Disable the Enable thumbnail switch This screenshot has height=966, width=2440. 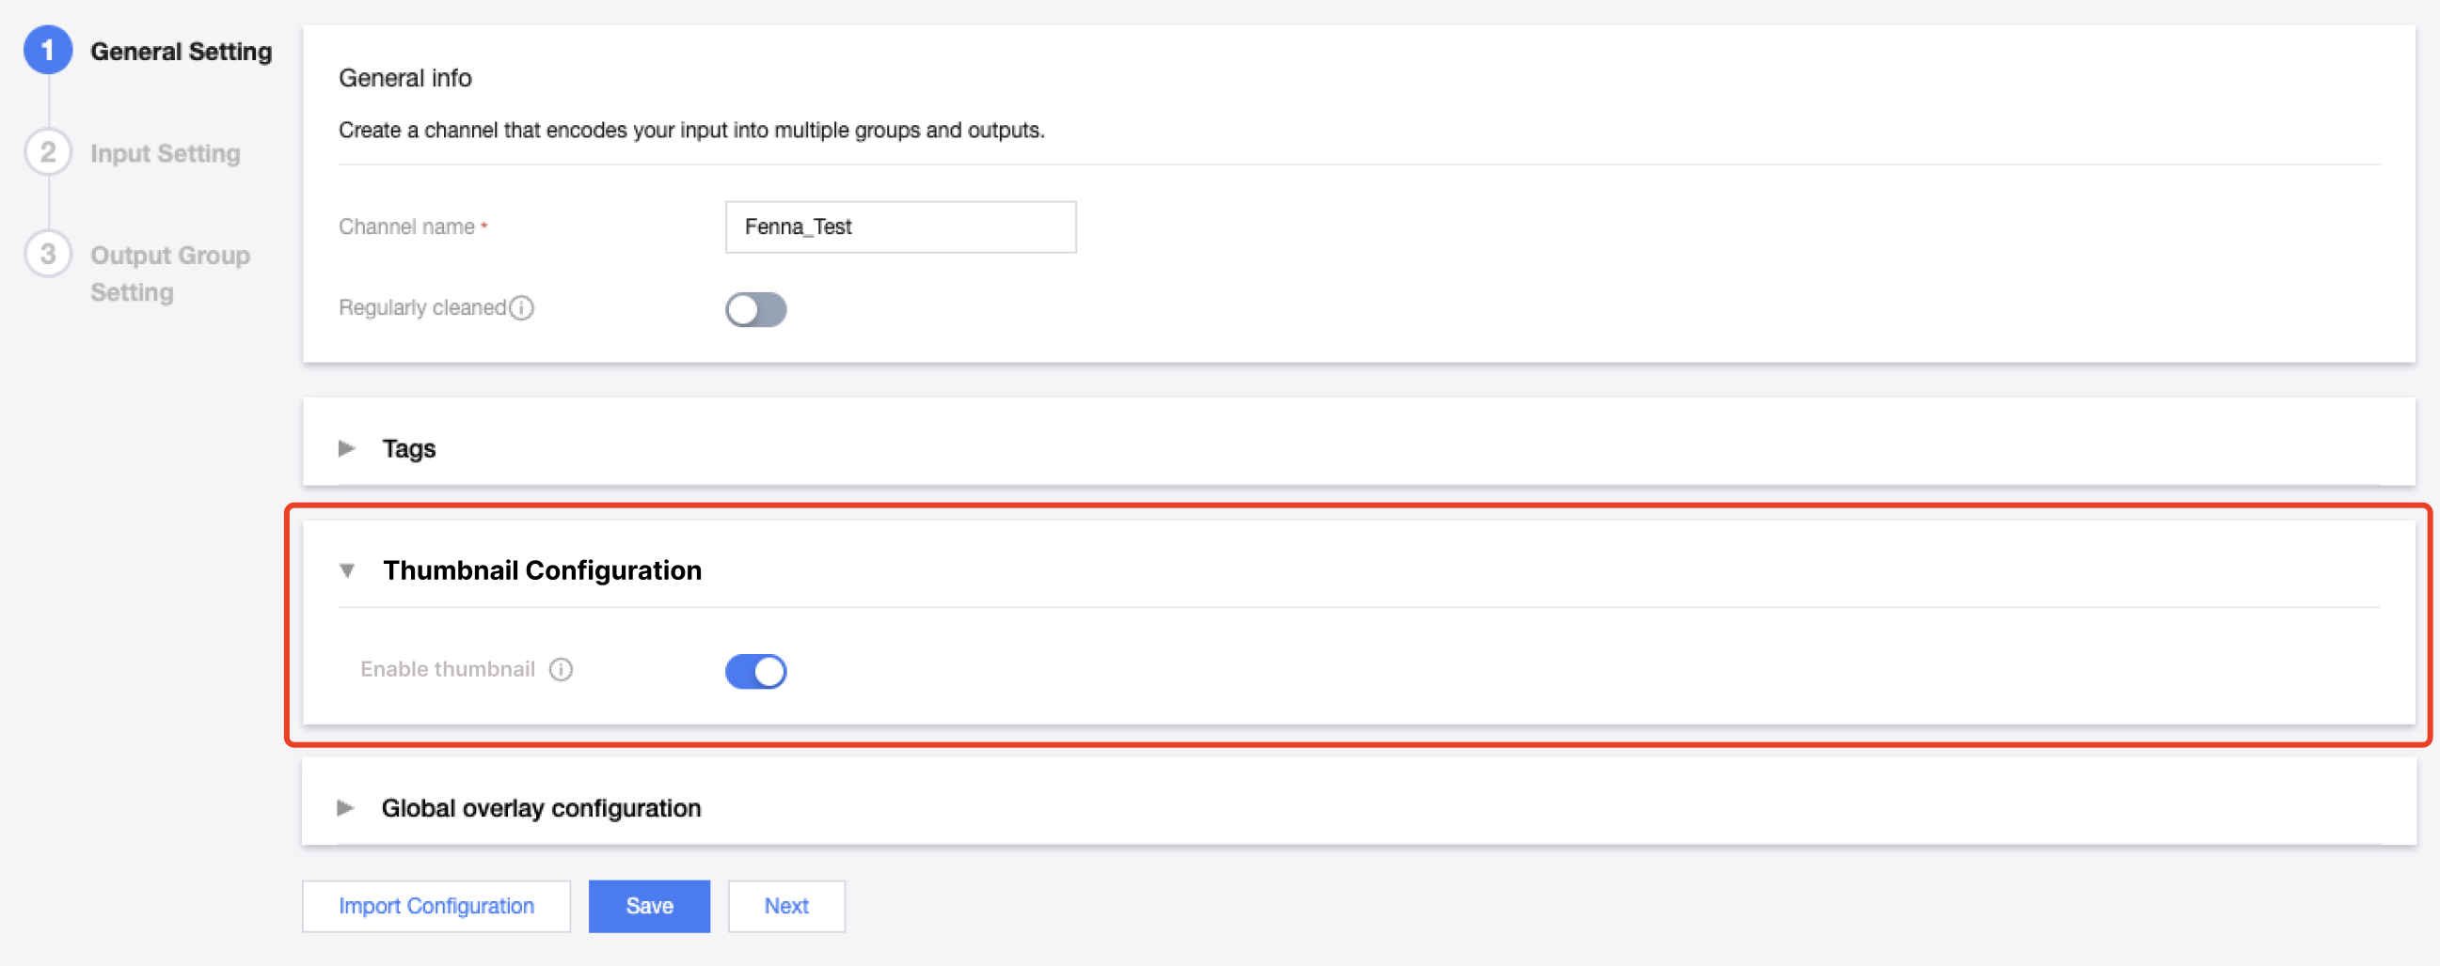coord(755,672)
